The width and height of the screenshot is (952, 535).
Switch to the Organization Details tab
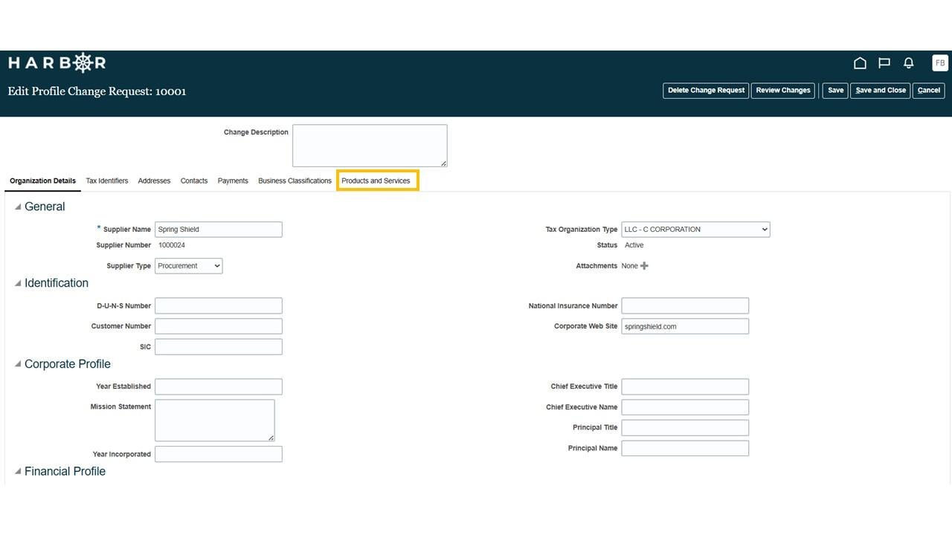pos(42,181)
